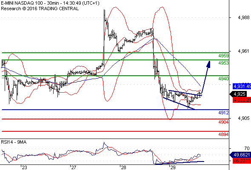Click the red 4,922.23 band value tag
Viewport: 251px width, 170px height.
pos(242,100)
